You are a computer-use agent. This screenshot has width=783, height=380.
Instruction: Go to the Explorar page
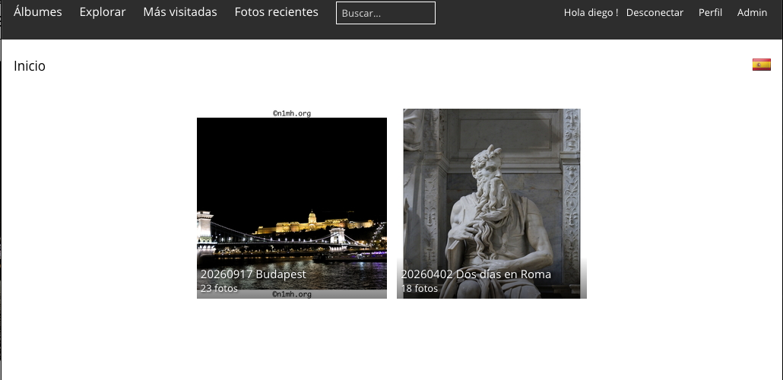103,12
